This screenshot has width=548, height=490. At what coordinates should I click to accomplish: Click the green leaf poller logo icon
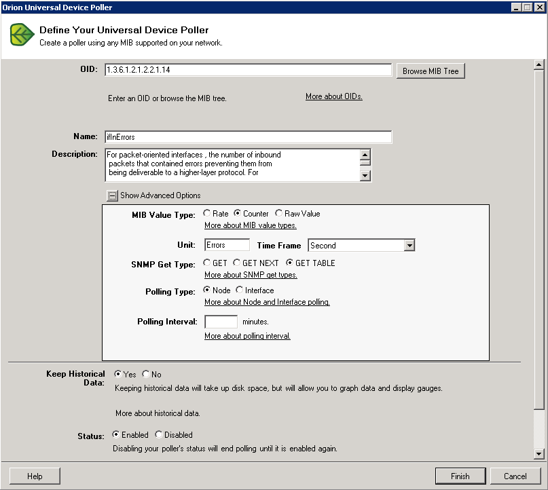coord(22,35)
